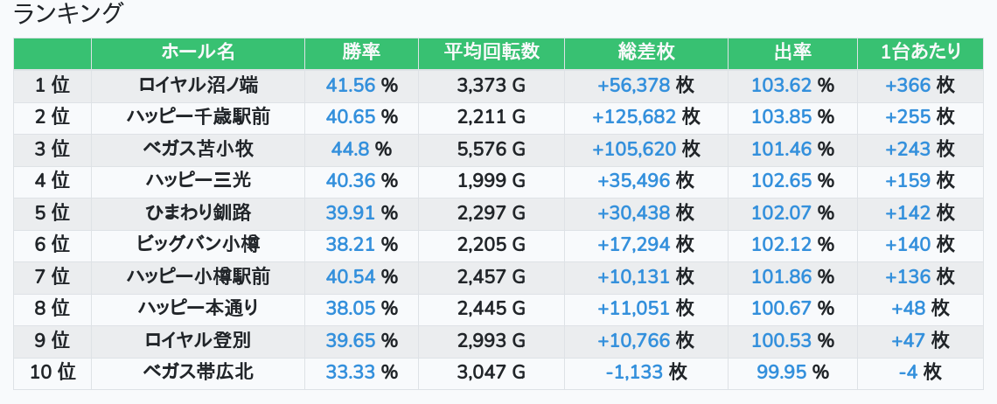997x404 pixels.
Task: Click hall name ハッピー三光
Action: [198, 181]
